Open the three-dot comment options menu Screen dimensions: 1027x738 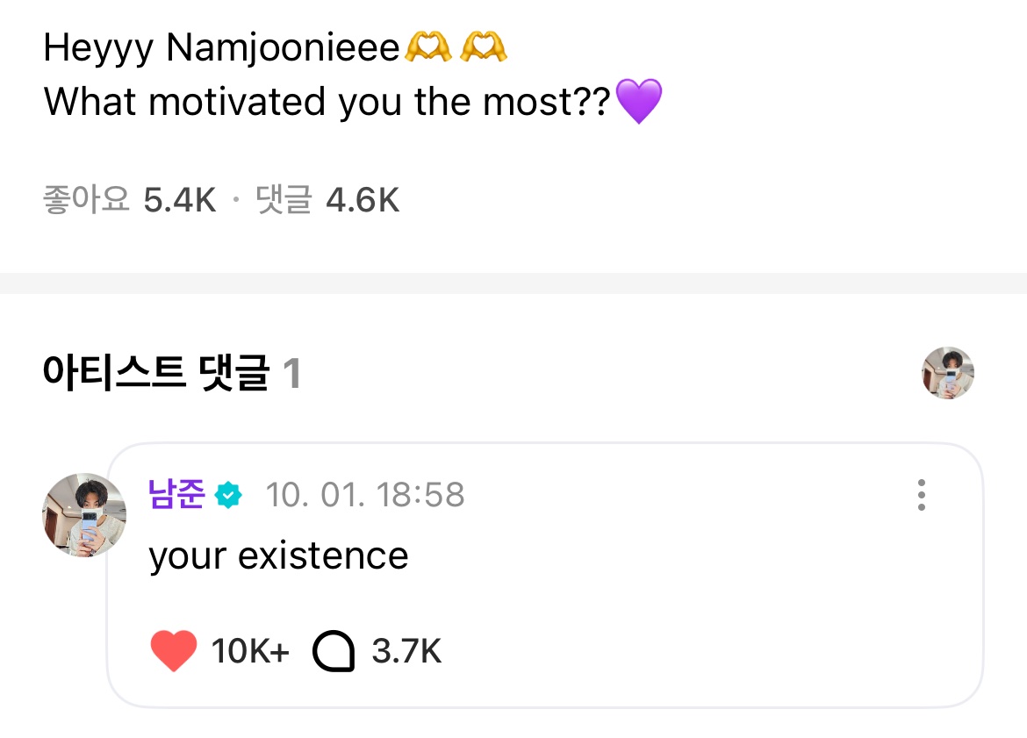921,495
